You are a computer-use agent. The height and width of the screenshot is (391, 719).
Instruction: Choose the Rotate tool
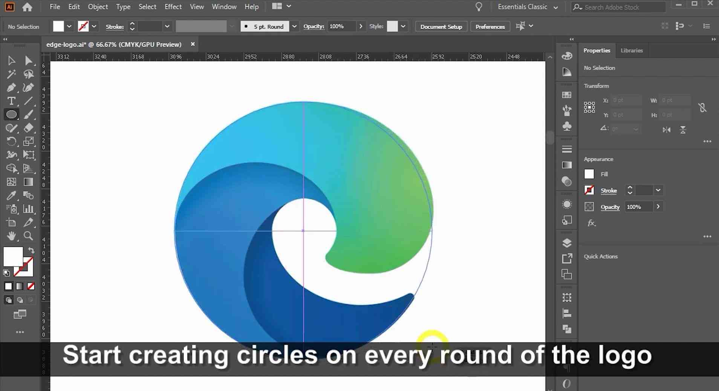click(11, 142)
